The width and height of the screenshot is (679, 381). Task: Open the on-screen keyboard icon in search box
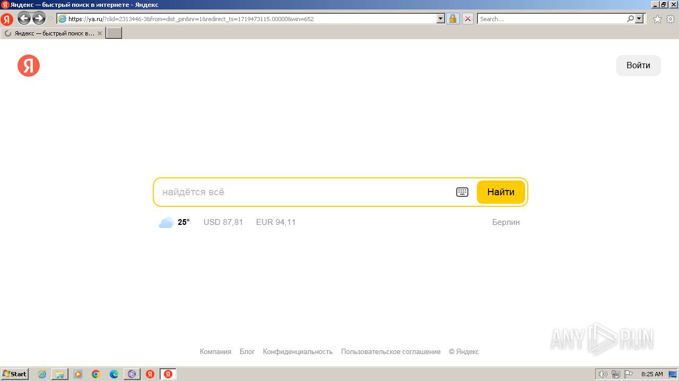click(462, 192)
